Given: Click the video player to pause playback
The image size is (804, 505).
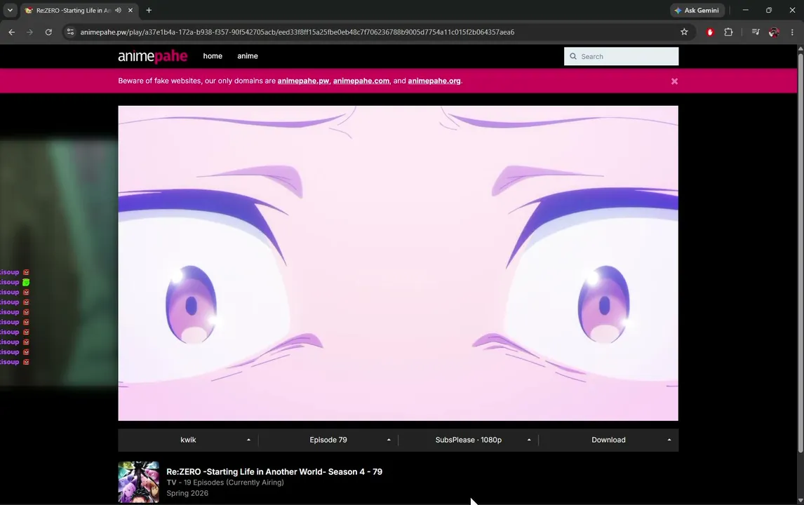Looking at the screenshot, I should [x=398, y=263].
